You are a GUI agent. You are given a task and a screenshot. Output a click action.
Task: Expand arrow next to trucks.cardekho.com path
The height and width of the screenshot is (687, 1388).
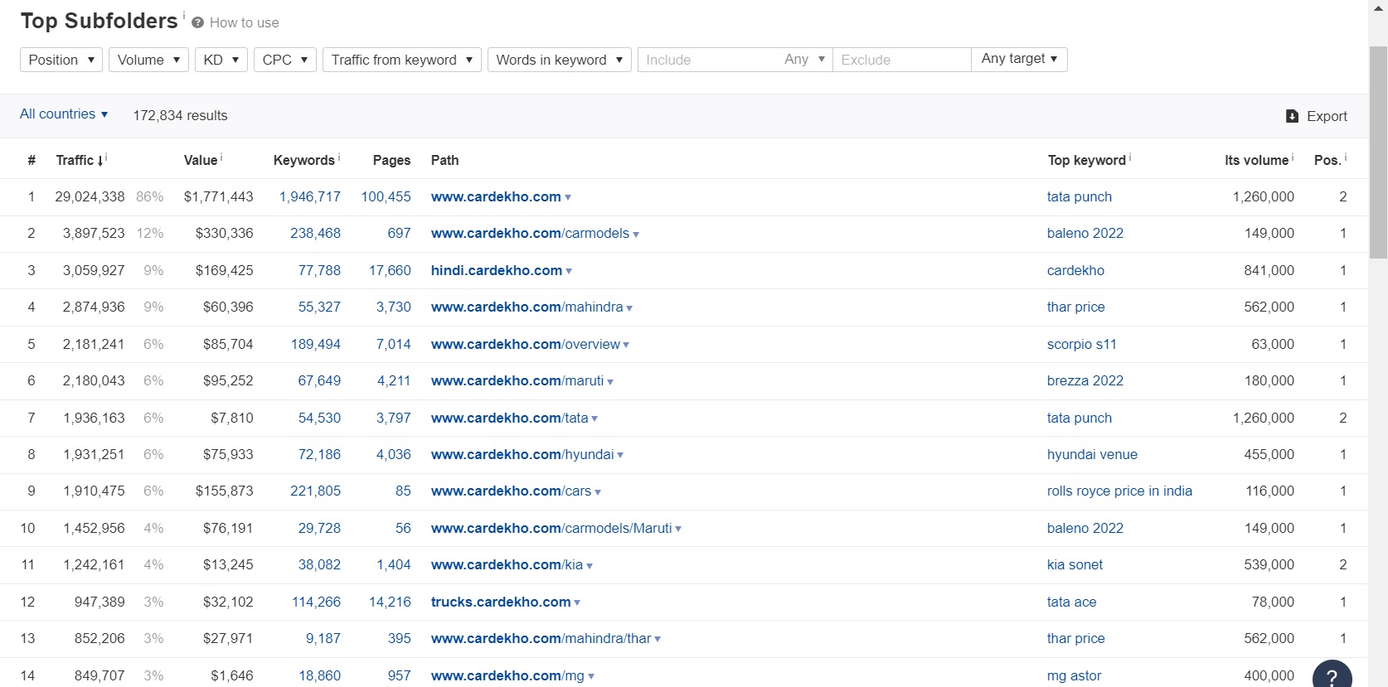coord(577,602)
